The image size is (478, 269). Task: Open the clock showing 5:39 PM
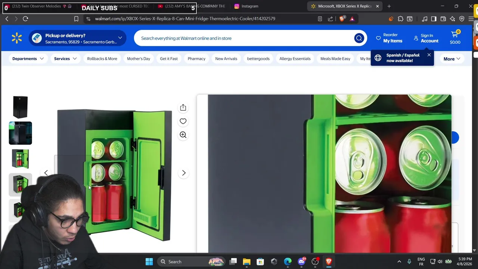(465, 262)
